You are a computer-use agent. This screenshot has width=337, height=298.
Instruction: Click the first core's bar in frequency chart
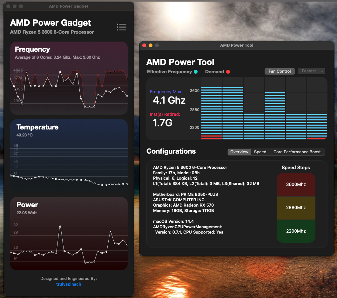tap(211, 113)
